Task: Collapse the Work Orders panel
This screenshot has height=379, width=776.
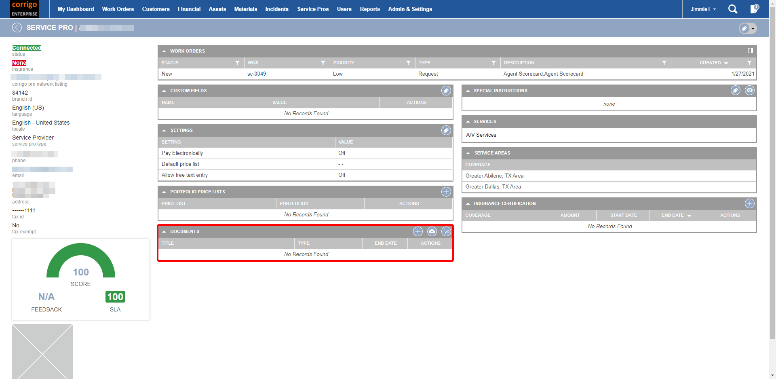Action: [164, 51]
